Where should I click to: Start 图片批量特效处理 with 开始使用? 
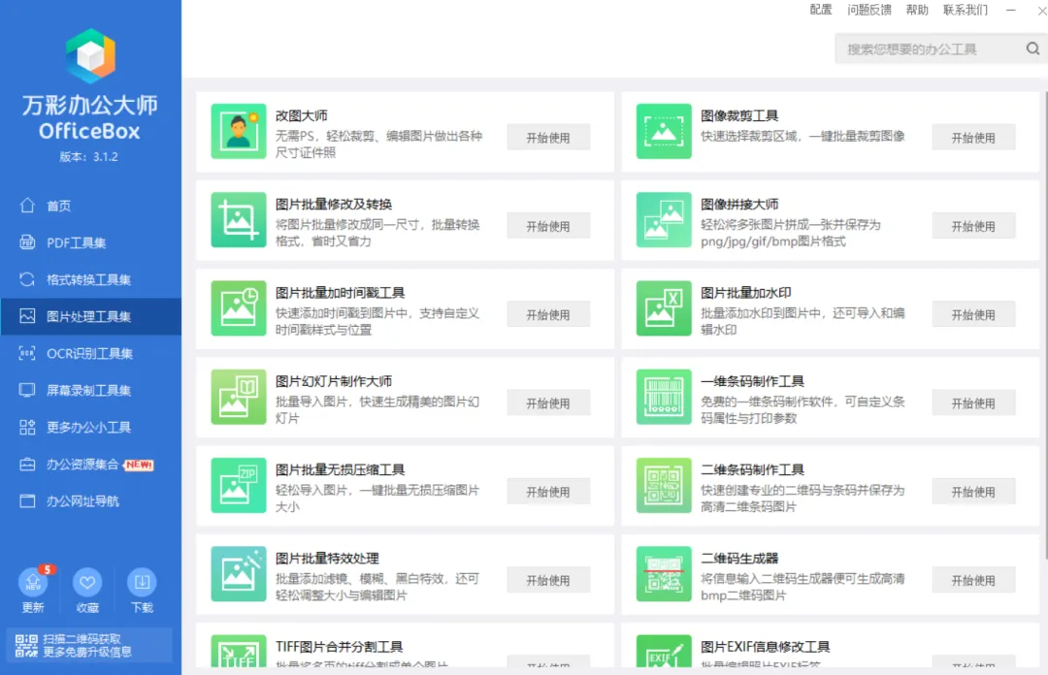coord(548,580)
